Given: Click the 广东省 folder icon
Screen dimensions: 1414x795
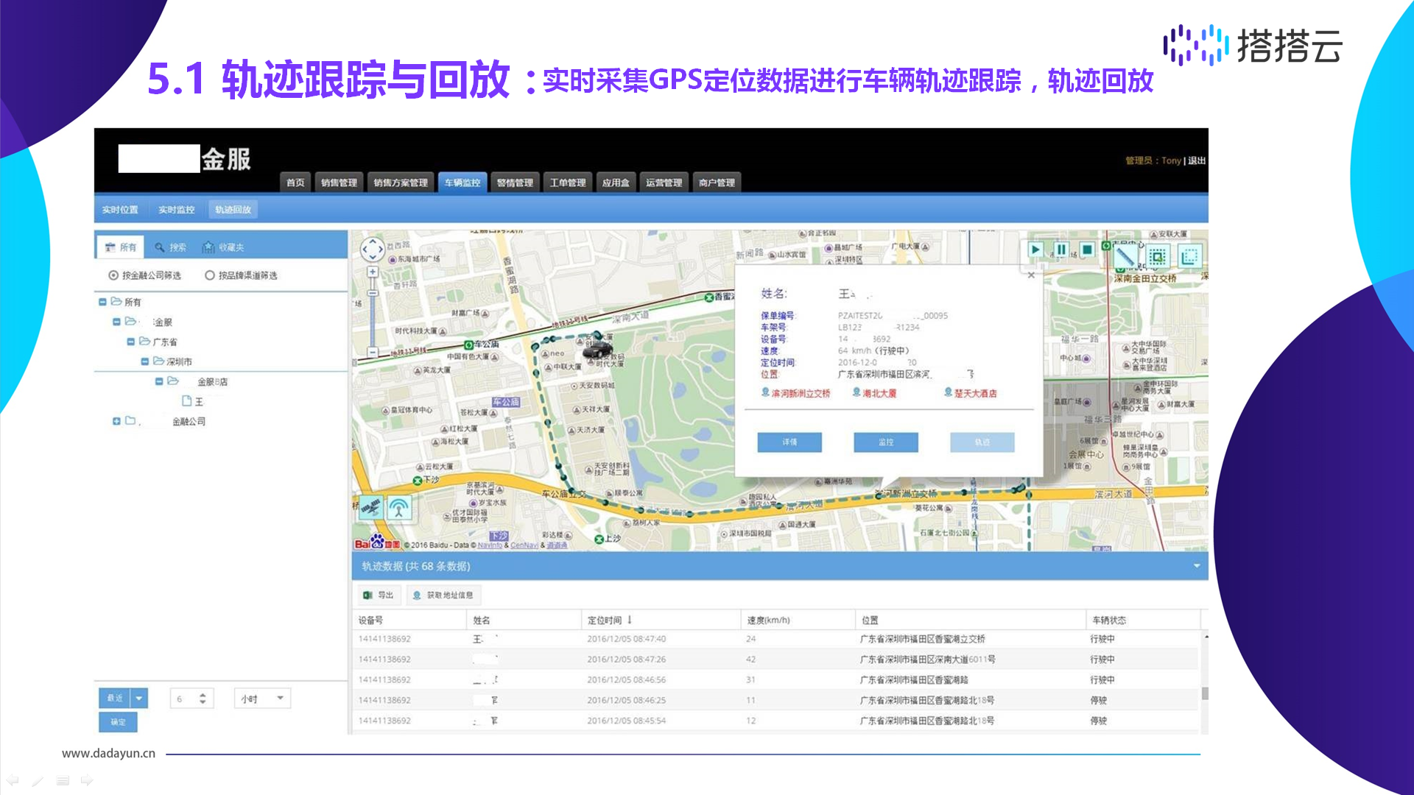Looking at the screenshot, I should click(144, 342).
